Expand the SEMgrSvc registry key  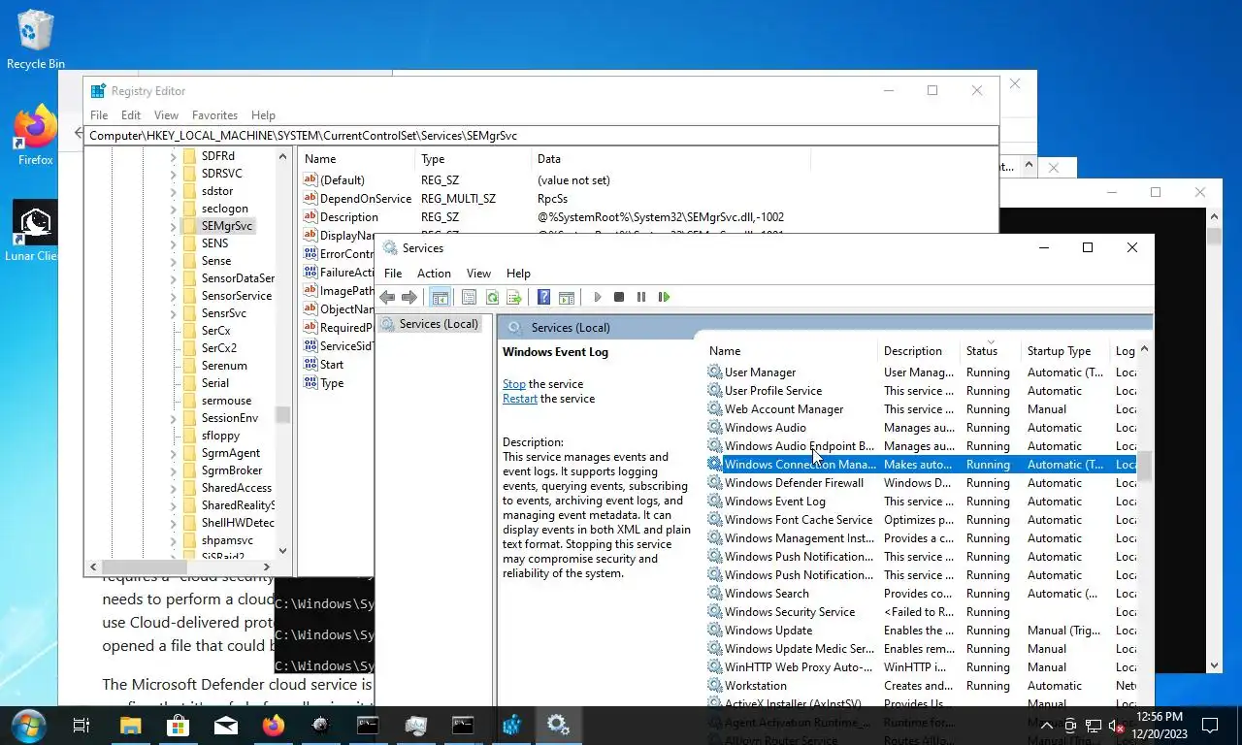174,226
